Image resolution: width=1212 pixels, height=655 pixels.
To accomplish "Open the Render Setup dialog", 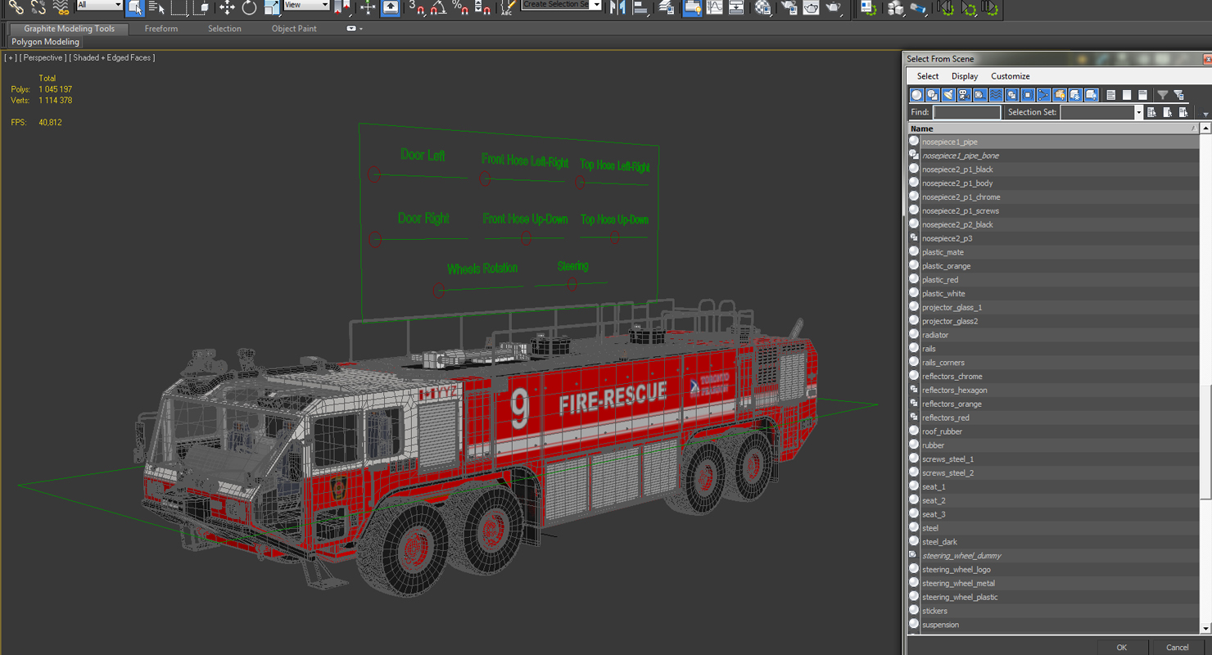I will 789,7.
